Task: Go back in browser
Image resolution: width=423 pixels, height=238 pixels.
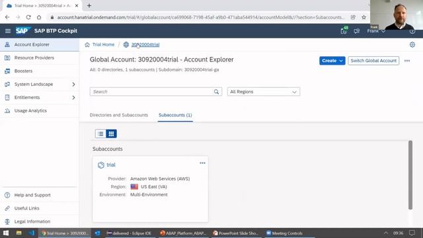Action: click(x=7, y=17)
